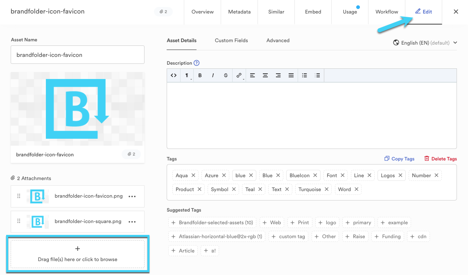
Task: Switch to the Embed tab
Action: click(313, 12)
